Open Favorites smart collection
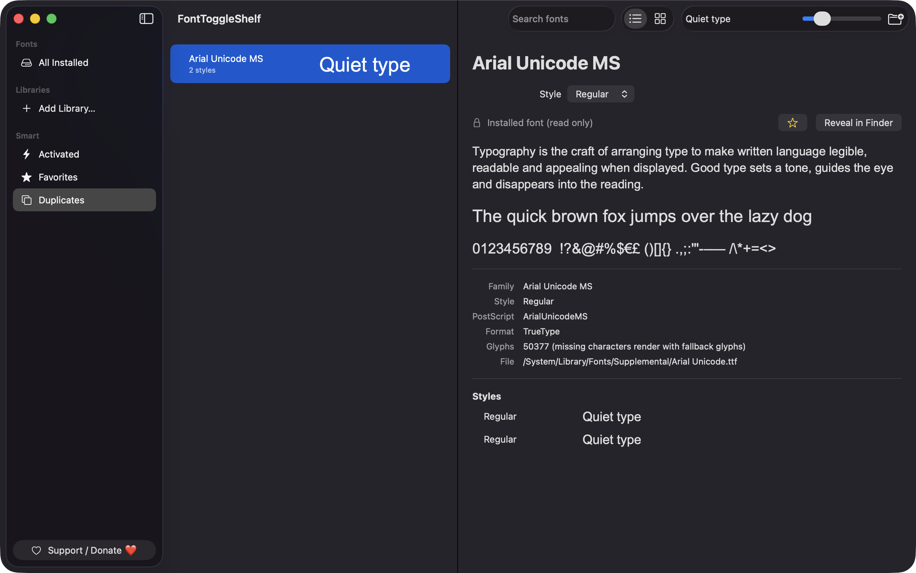916x573 pixels. point(84,177)
